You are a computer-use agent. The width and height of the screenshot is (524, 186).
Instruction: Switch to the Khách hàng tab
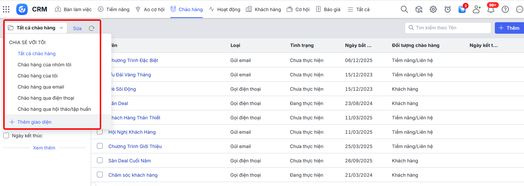264,10
